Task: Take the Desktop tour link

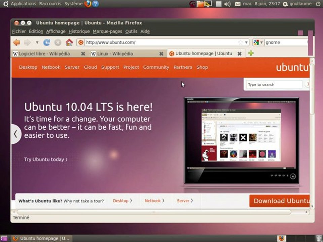Action: coord(122,201)
